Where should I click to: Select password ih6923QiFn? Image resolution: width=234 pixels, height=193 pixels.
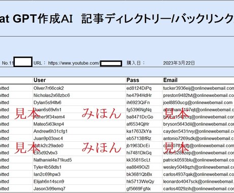tap(138, 103)
